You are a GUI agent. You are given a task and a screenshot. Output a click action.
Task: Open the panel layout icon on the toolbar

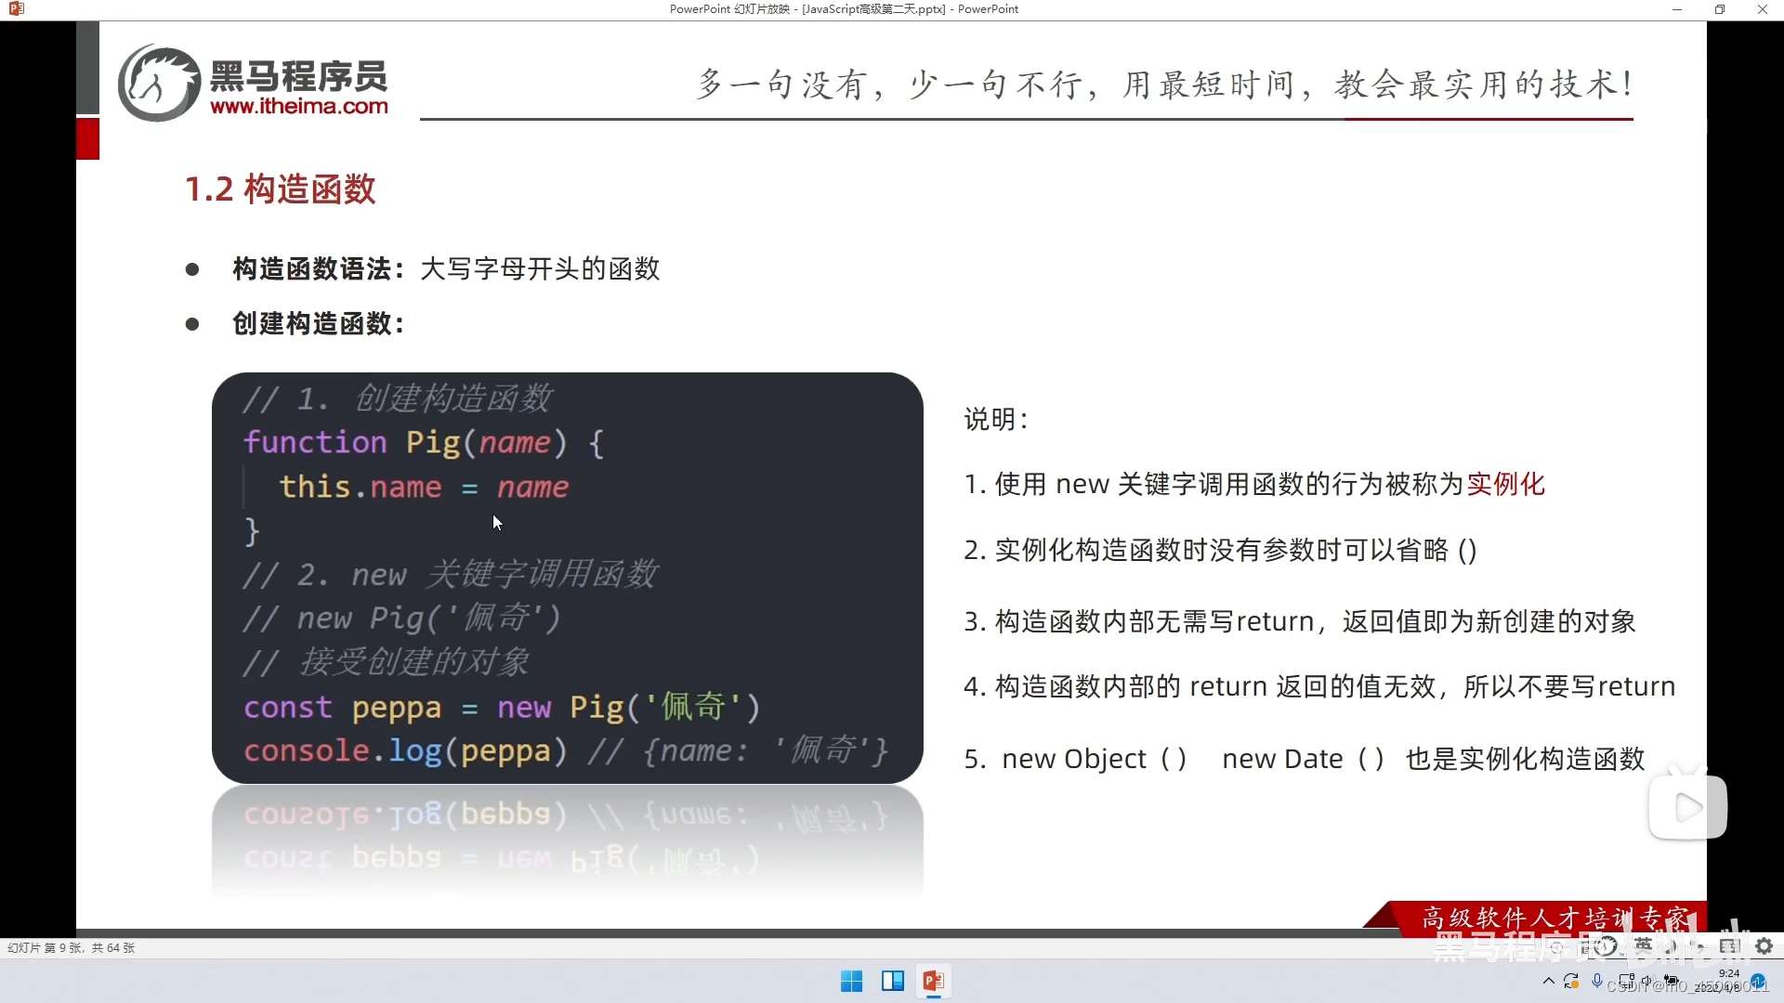click(1728, 945)
